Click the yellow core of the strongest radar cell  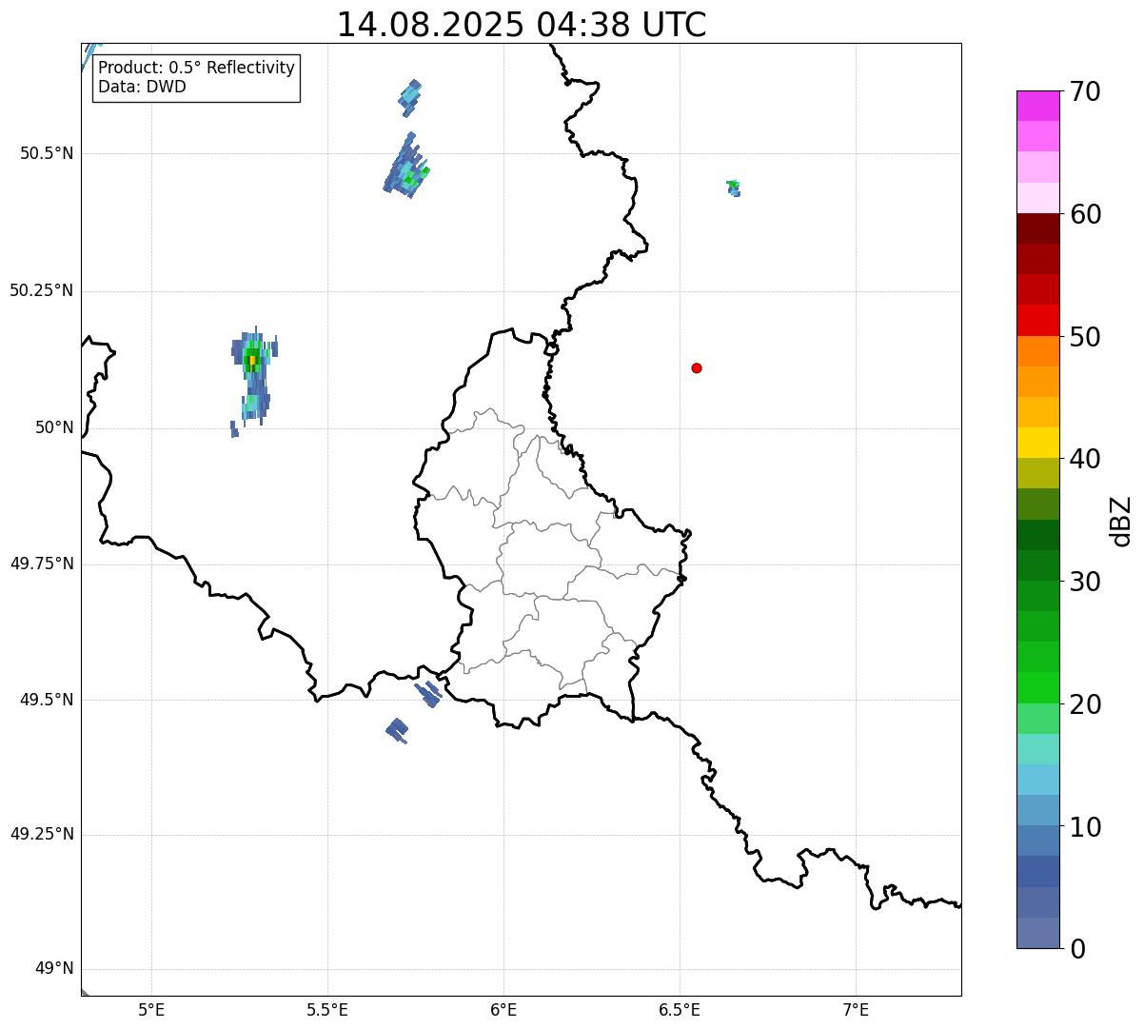tap(251, 360)
